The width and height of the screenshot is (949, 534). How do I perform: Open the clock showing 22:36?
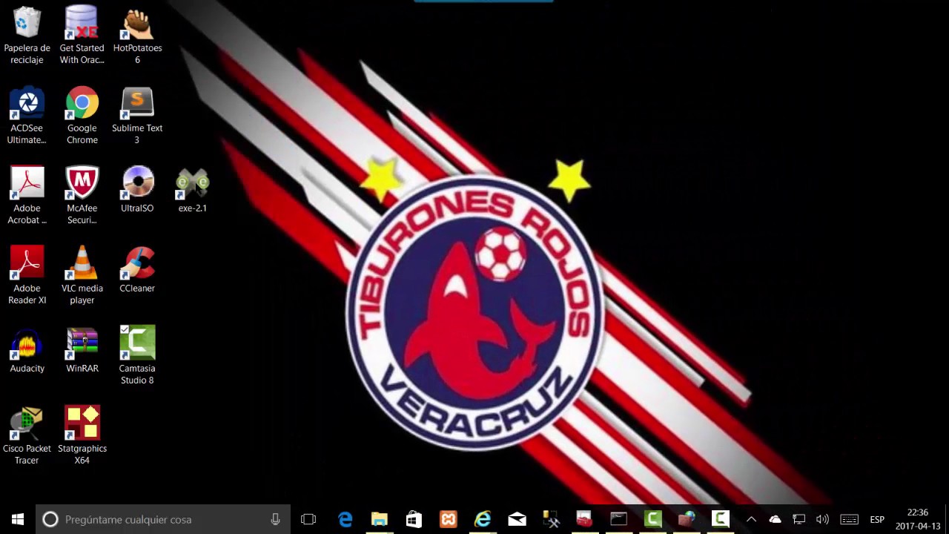click(x=917, y=519)
